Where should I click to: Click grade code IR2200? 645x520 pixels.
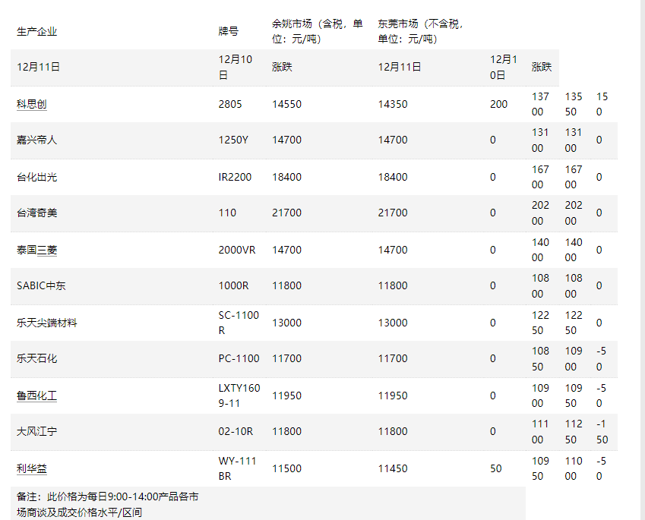click(x=235, y=177)
